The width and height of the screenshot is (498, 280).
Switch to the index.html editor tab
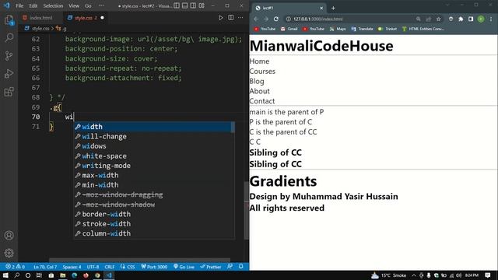tap(40, 18)
